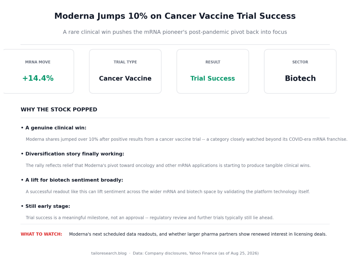Select the text about next scheduled data readouts
Viewport: 351px width, 262px height.
[x=198, y=234]
